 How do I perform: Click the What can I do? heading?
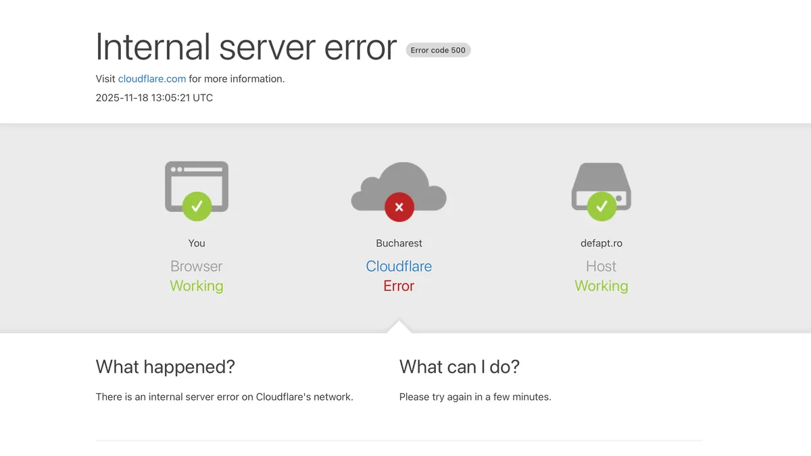(459, 367)
